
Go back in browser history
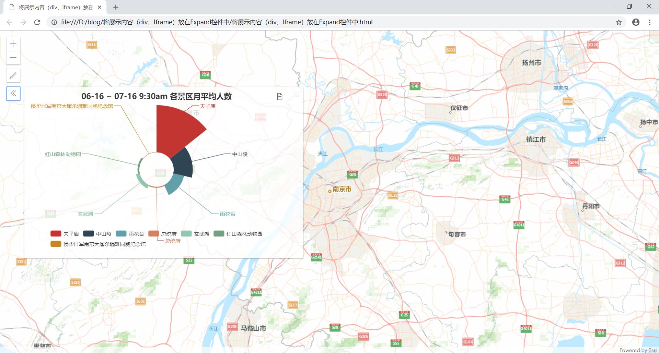click(x=10, y=22)
